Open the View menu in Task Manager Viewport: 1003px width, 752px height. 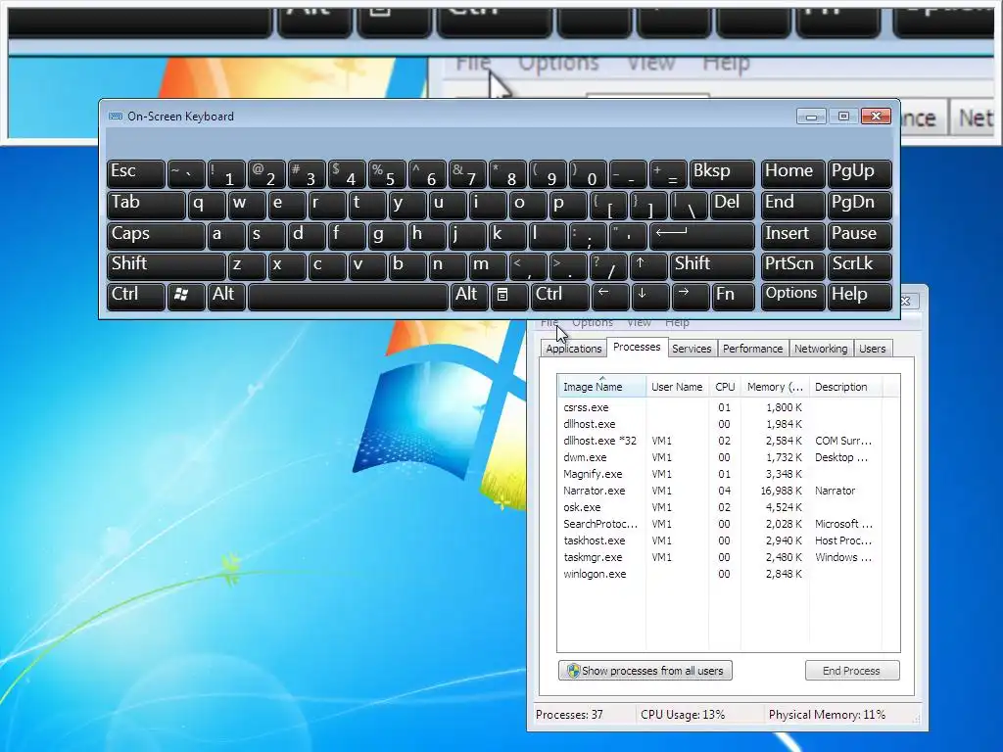639,322
